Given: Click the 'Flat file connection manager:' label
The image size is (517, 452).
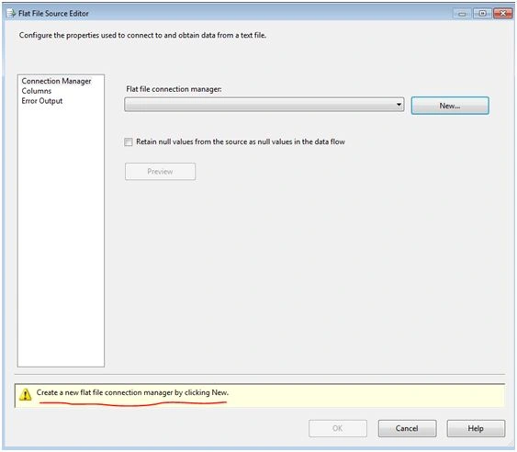Looking at the screenshot, I should (x=174, y=89).
